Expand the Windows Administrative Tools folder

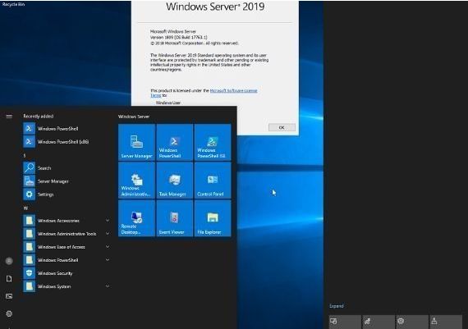(x=67, y=234)
